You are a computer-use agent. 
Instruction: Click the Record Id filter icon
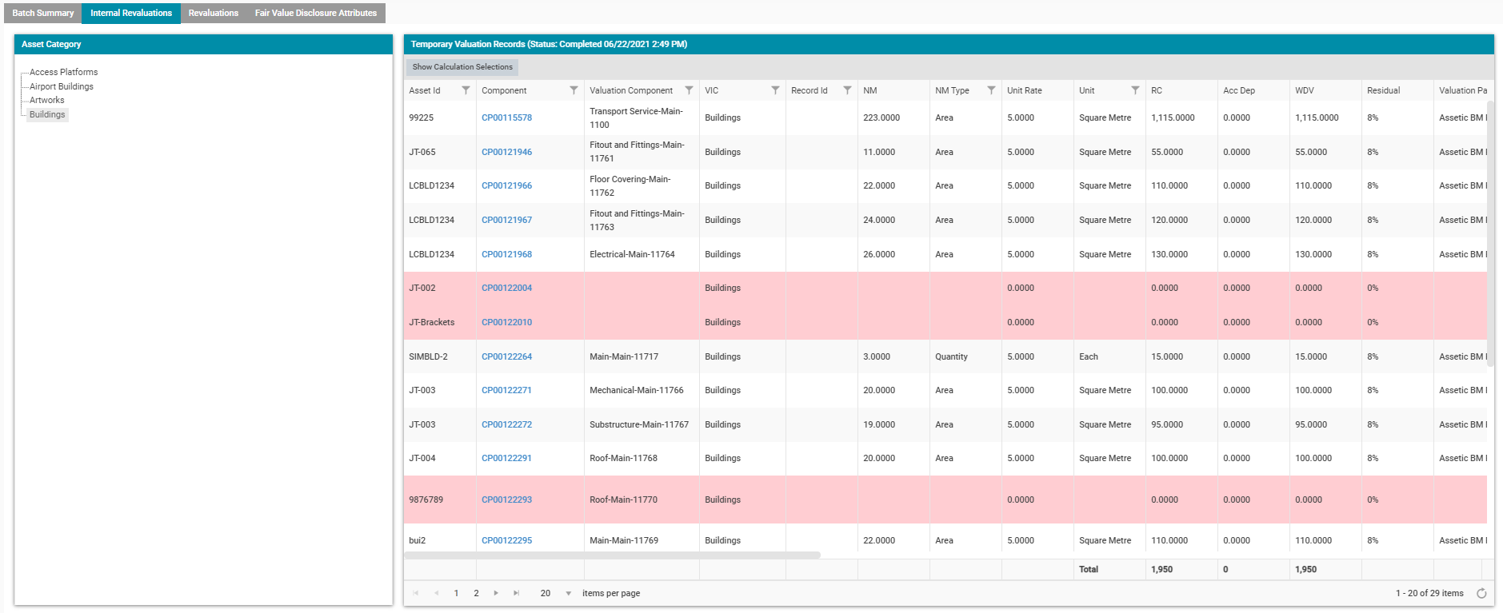click(x=847, y=90)
